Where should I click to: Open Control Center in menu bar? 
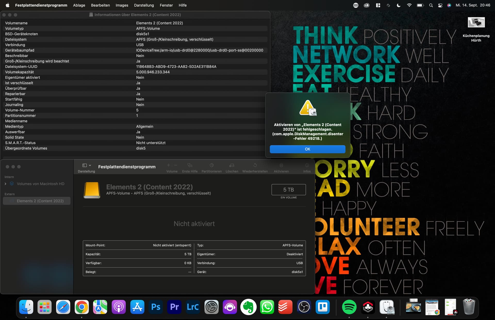440,5
